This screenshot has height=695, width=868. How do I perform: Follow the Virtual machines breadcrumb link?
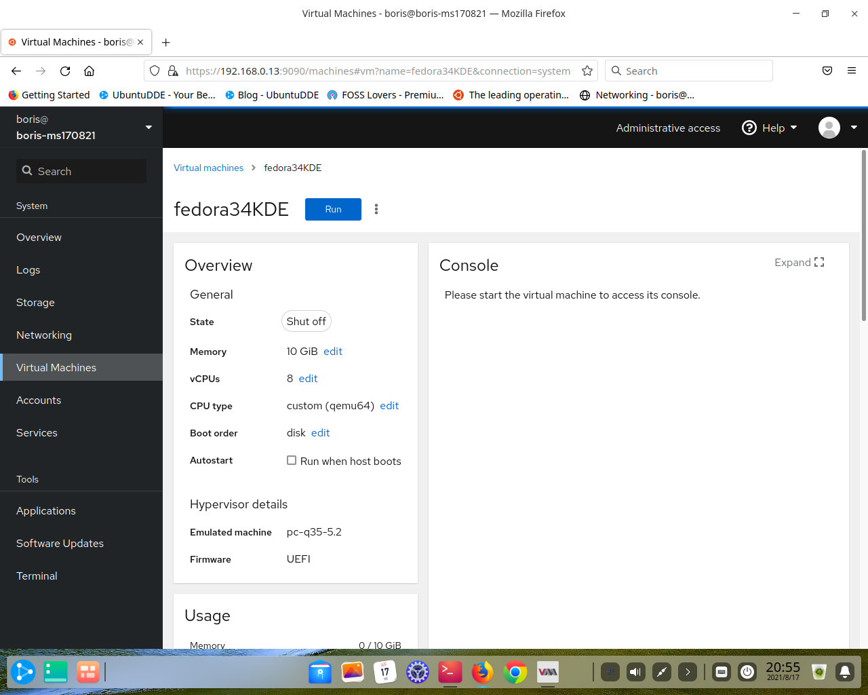(x=208, y=168)
